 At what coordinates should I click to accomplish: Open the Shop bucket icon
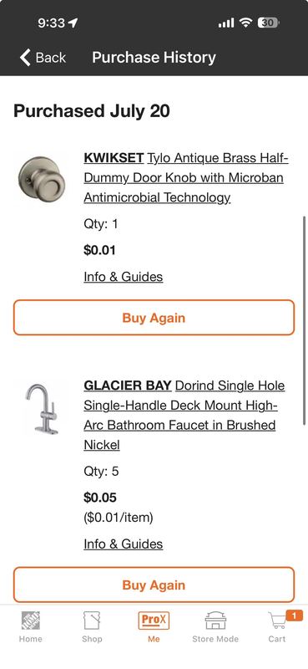[x=92, y=620]
